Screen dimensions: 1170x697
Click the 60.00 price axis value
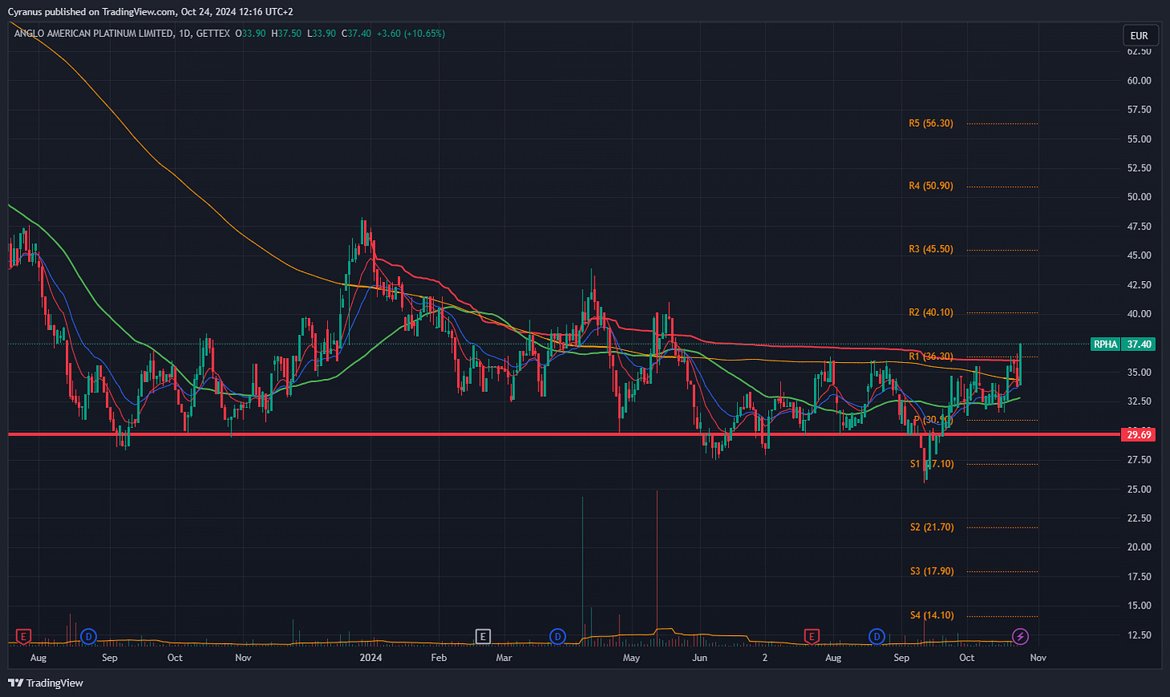tap(1139, 80)
